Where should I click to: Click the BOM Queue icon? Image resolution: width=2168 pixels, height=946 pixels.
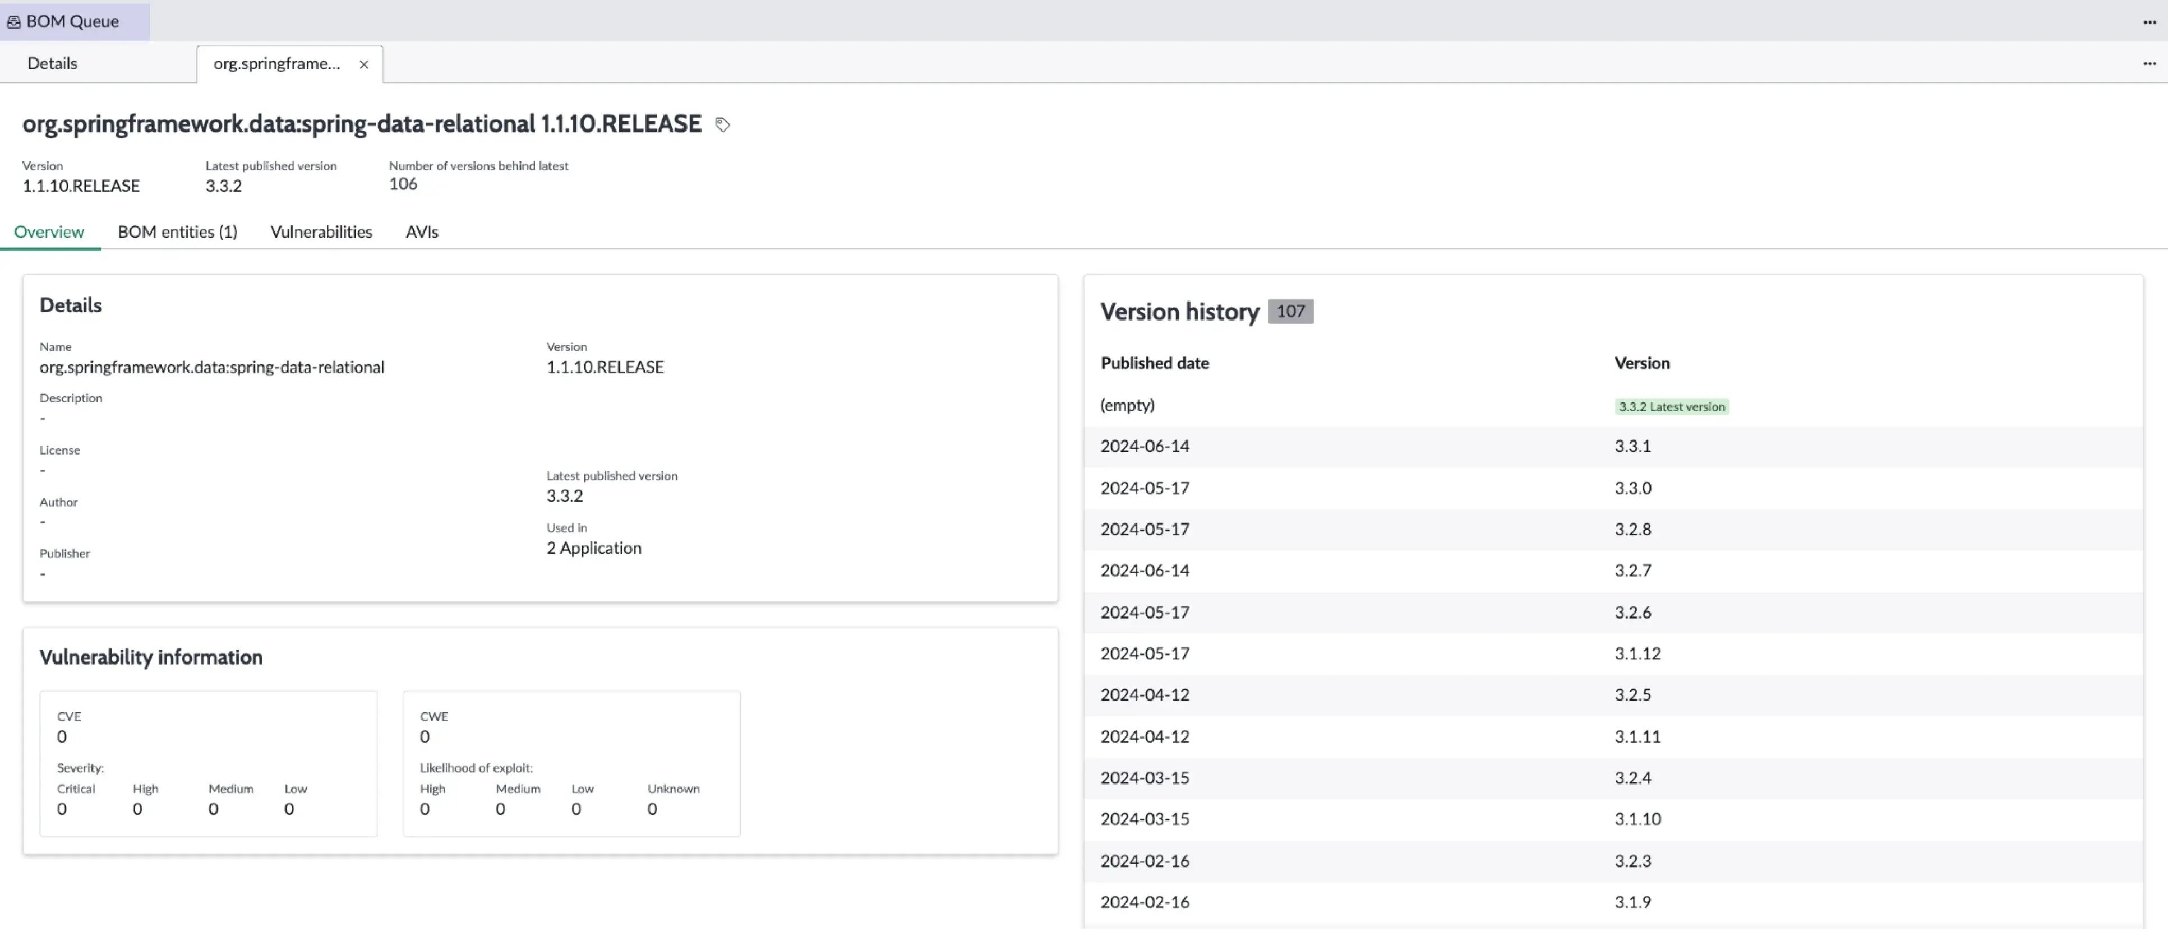click(13, 22)
